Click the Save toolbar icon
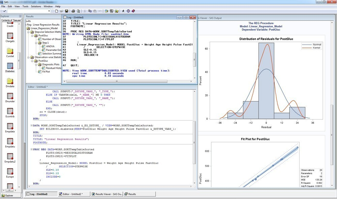Screen dimensions: 337x199 [x=67, y=11]
